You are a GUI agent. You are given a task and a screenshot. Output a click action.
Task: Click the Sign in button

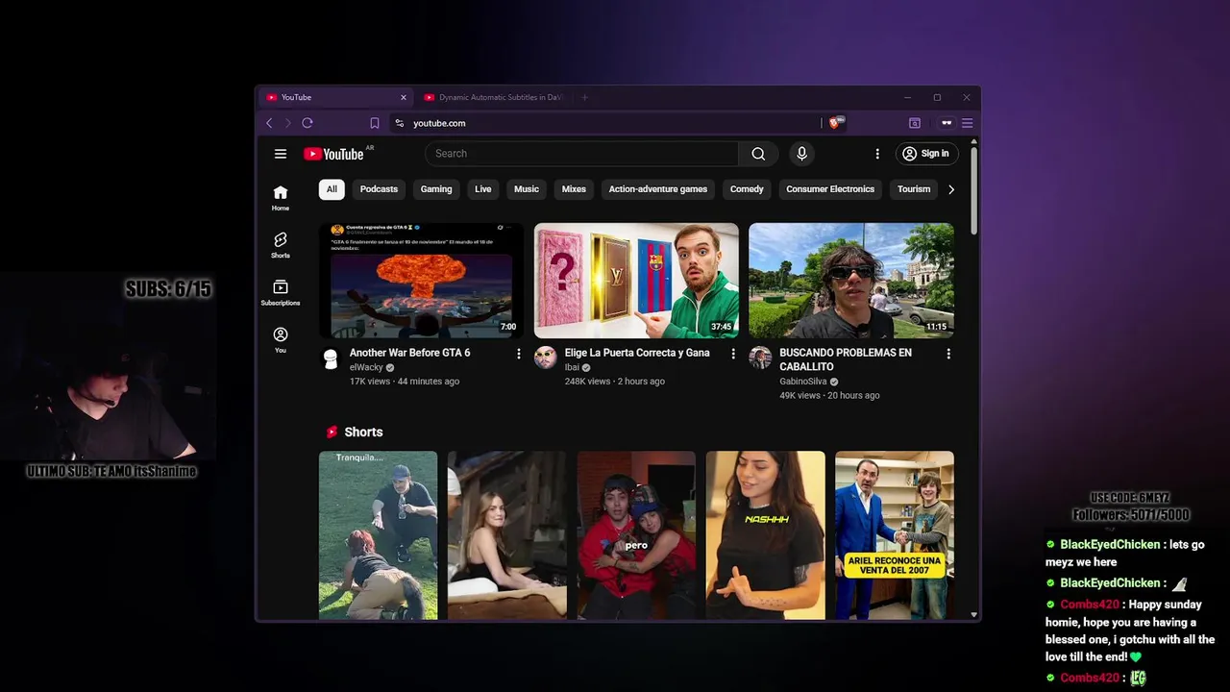[x=925, y=154]
